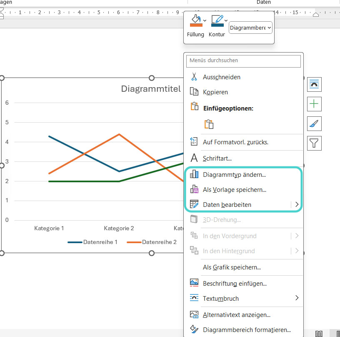Switch to read mode view in status bar

[x=319, y=334]
